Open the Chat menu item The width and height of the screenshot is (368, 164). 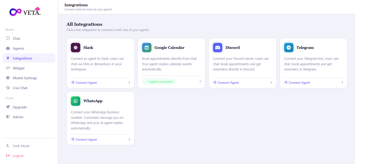click(29, 38)
